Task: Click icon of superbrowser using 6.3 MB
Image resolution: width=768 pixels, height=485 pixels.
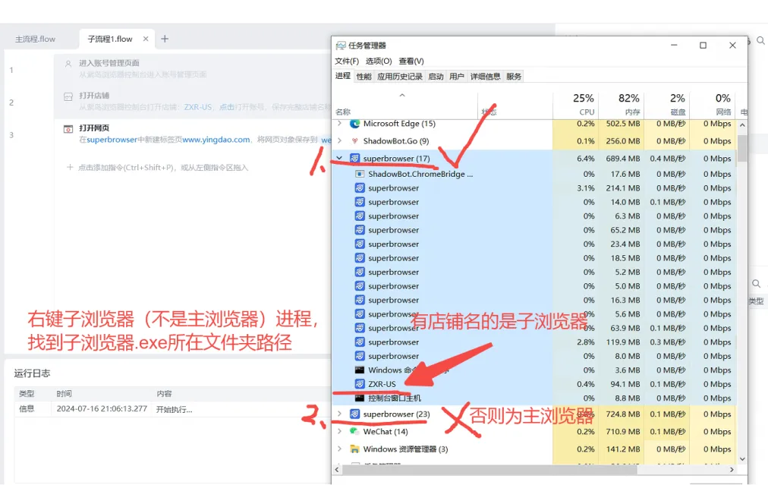Action: tap(360, 216)
